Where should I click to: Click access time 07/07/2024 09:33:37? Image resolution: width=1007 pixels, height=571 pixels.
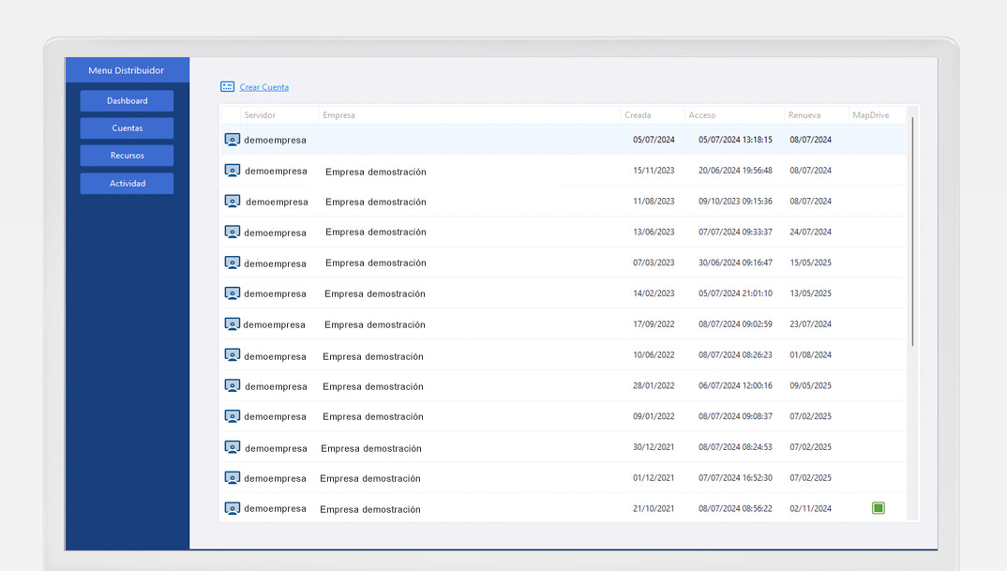[x=735, y=232]
